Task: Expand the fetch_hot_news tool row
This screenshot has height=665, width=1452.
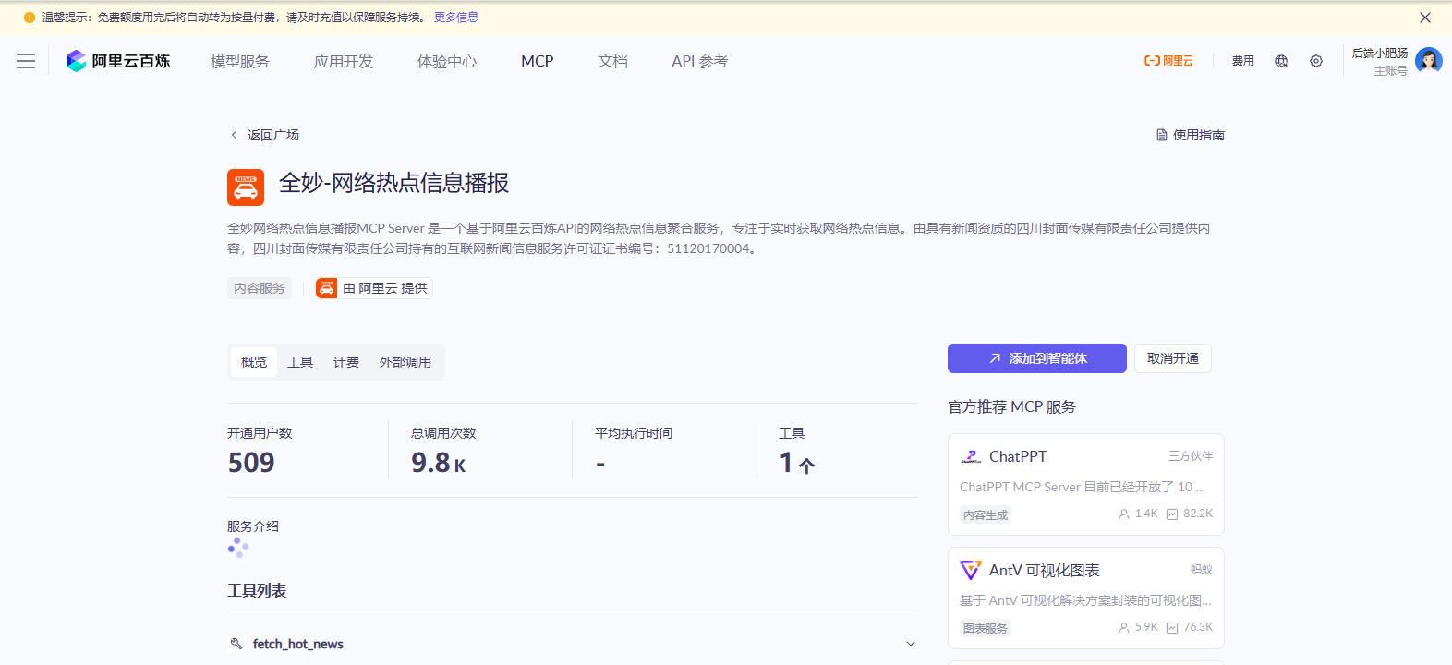Action: (910, 644)
